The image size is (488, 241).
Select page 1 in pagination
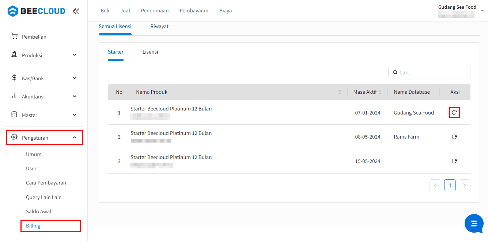(450, 185)
